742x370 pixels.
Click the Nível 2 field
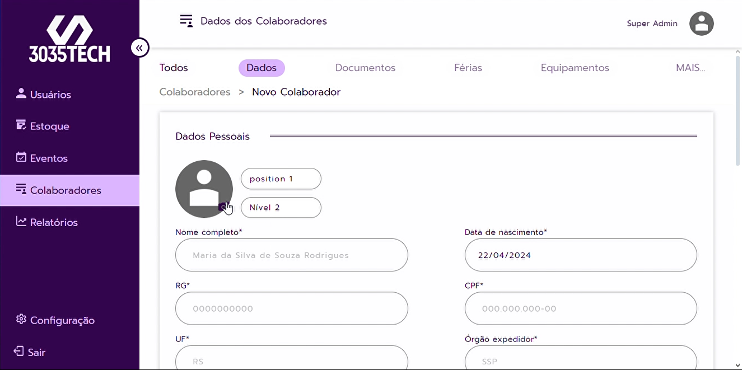click(281, 207)
